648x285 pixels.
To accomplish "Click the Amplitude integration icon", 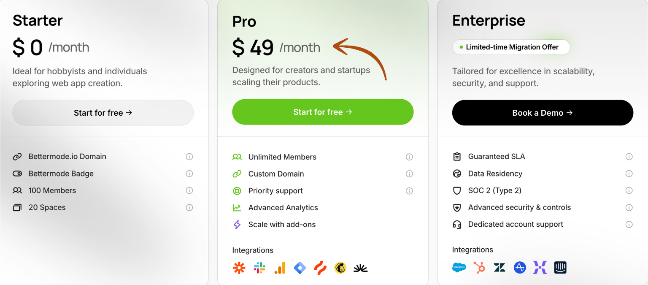I will tap(520, 267).
